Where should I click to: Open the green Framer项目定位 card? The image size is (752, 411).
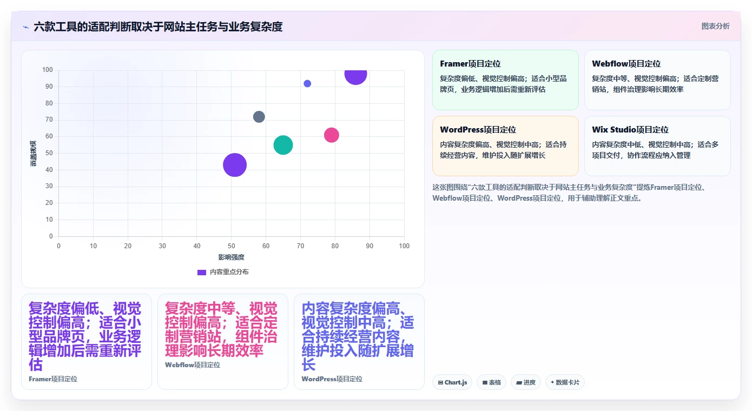[505, 80]
